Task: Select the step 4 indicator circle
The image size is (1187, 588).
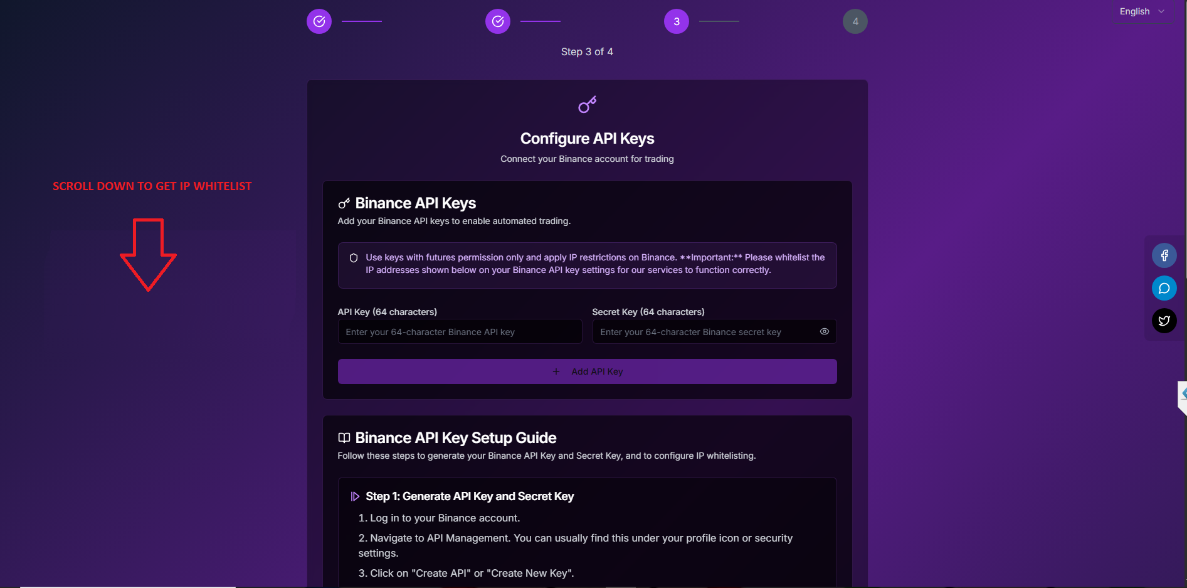Action: click(855, 21)
